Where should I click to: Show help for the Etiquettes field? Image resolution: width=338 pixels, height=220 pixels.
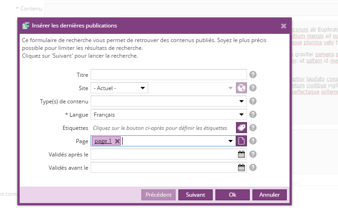(252, 128)
